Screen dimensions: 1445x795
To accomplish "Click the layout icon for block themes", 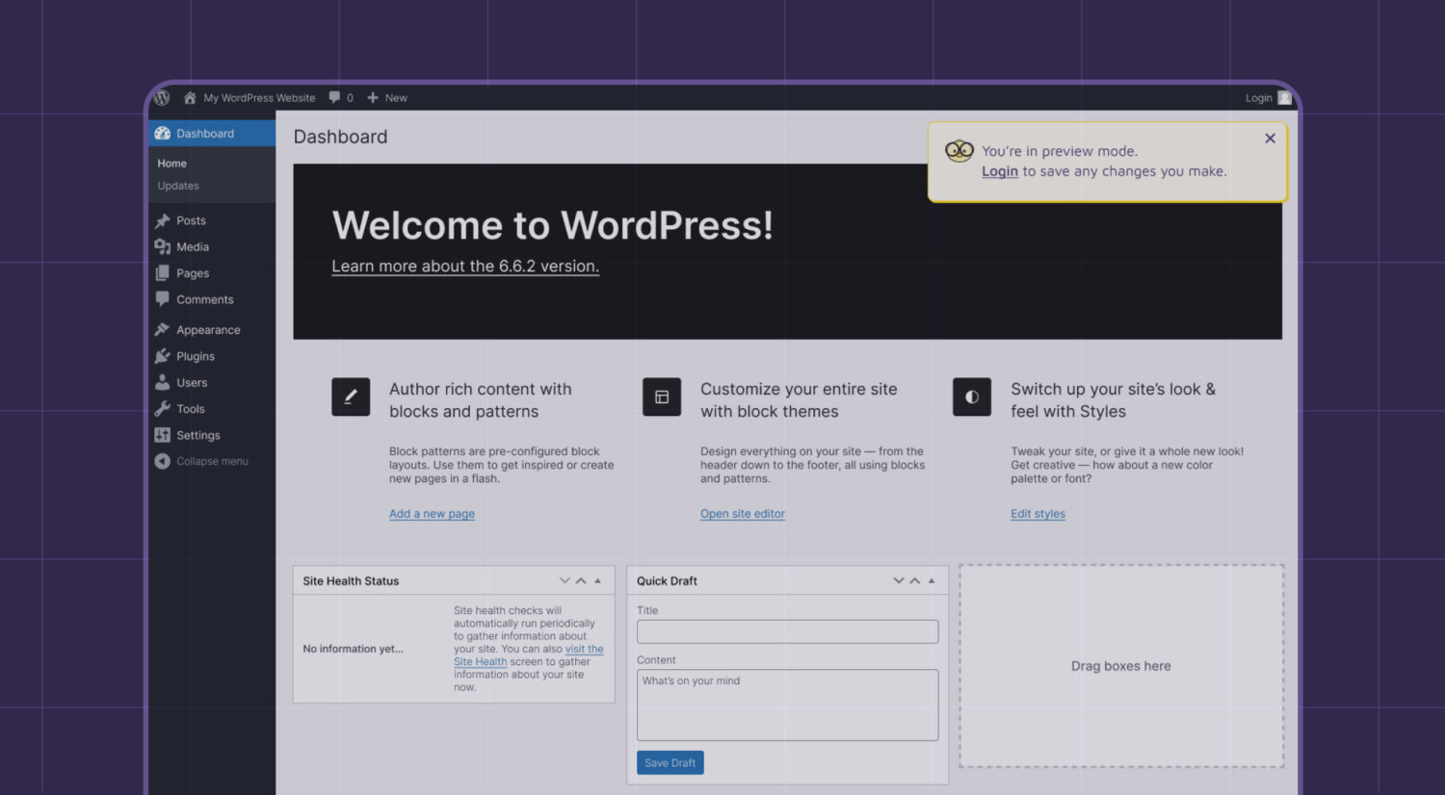I will pyautogui.click(x=662, y=397).
